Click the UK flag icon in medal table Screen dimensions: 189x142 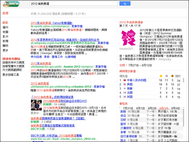(x=125, y=97)
